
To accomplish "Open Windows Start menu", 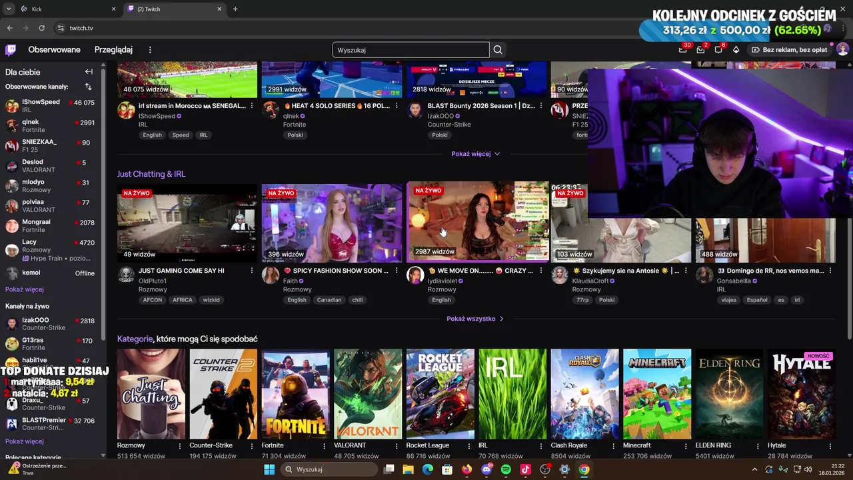I will pos(269,469).
